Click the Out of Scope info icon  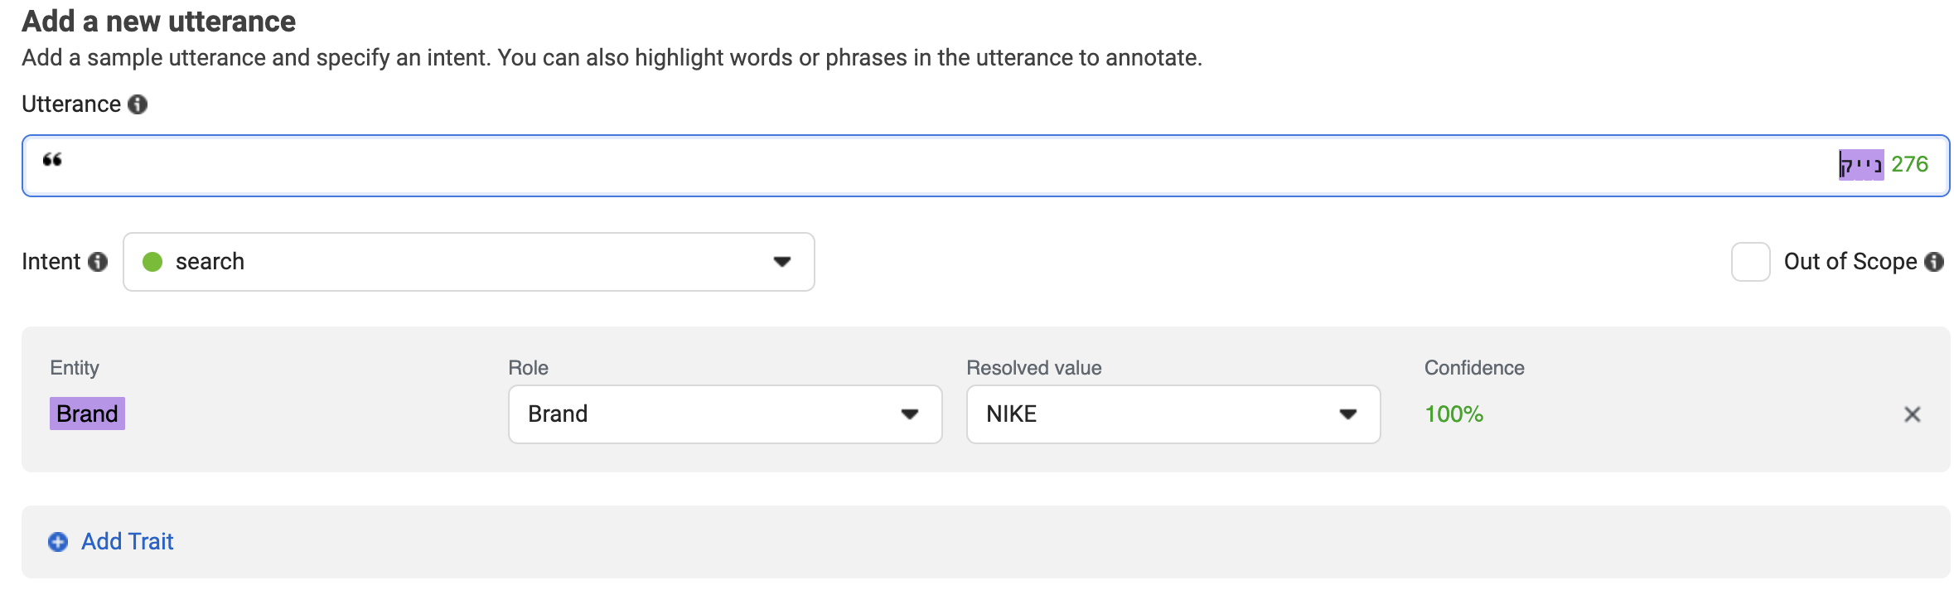1934,262
